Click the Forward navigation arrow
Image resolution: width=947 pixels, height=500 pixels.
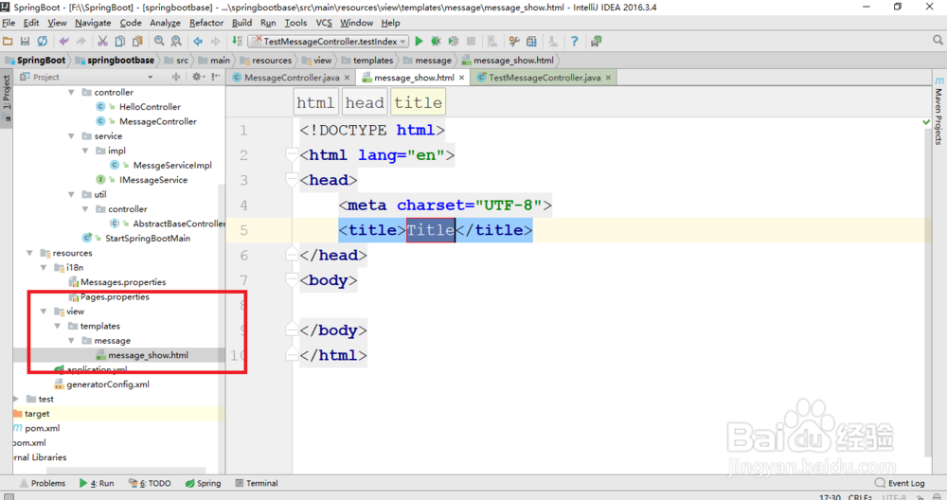pyautogui.click(x=215, y=41)
